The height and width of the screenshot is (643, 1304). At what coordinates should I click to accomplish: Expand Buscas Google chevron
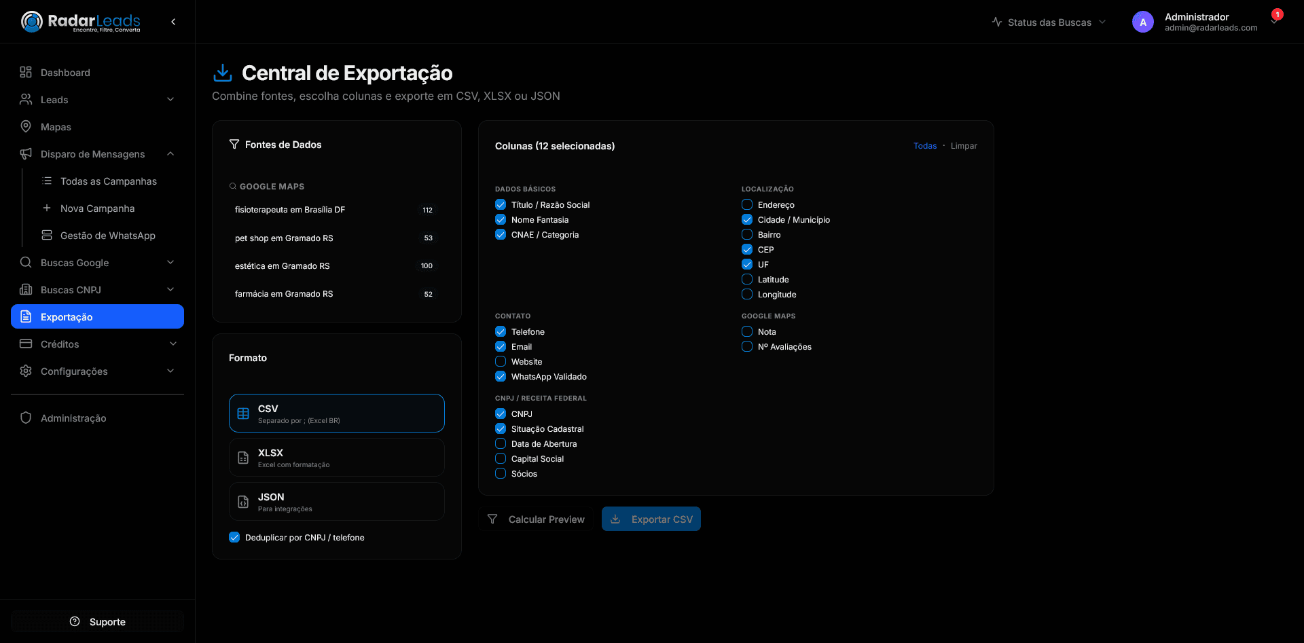170,262
